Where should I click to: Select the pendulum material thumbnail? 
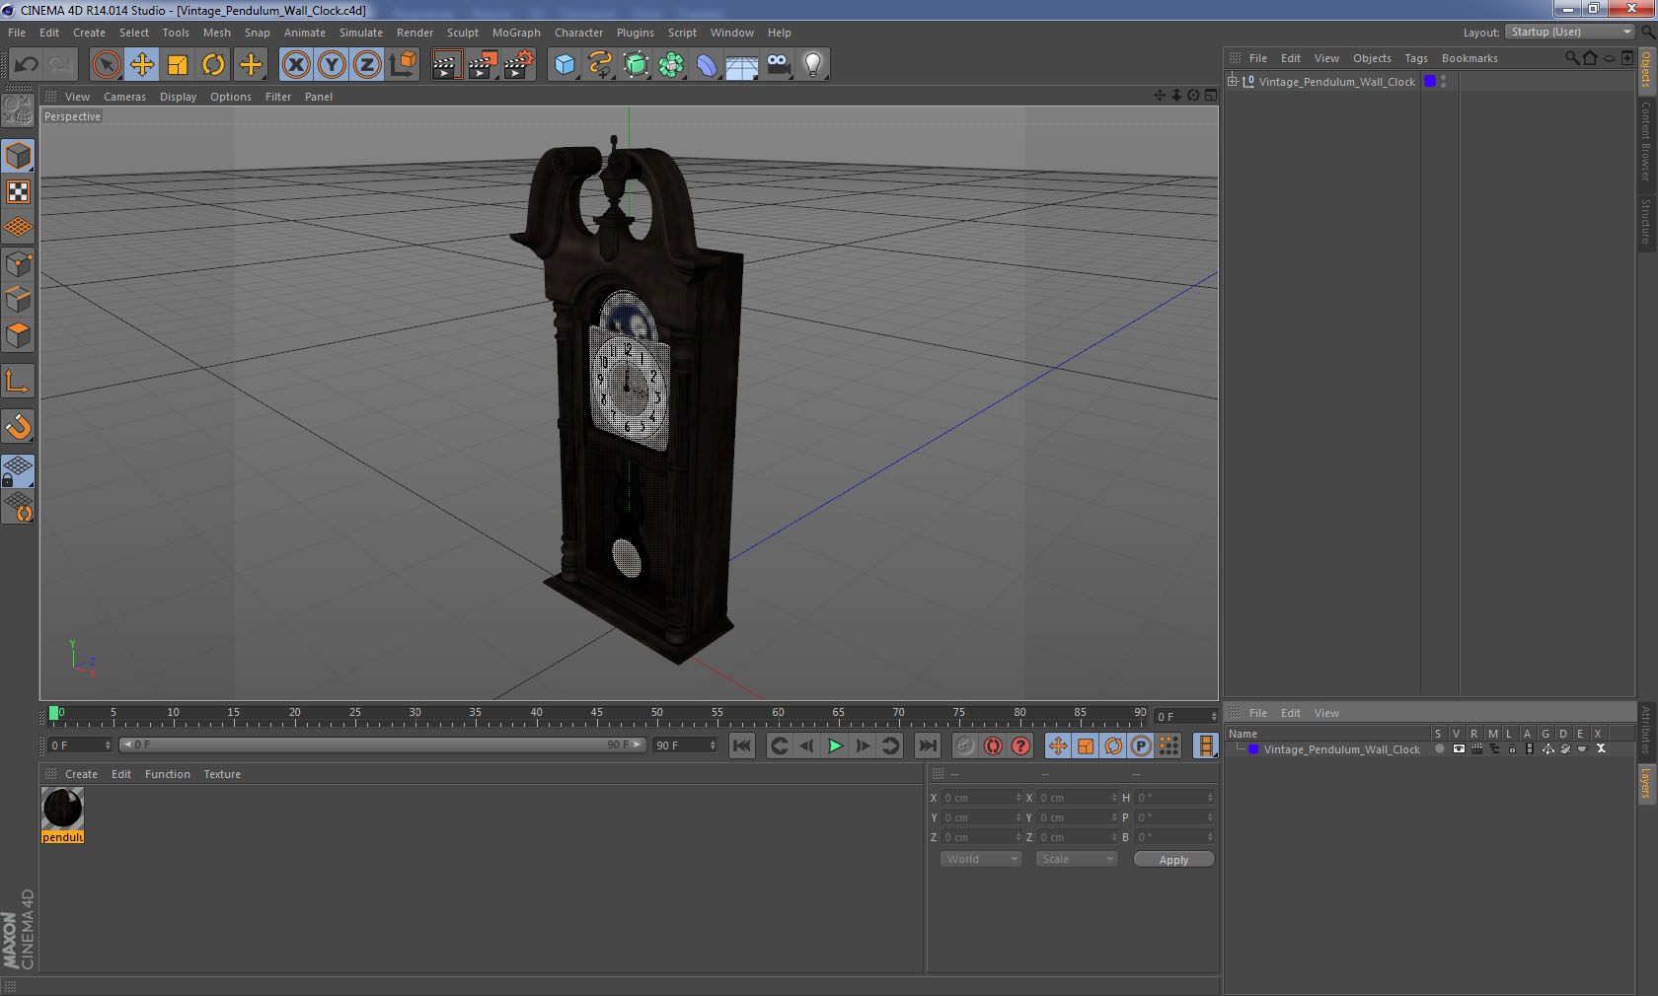point(62,809)
